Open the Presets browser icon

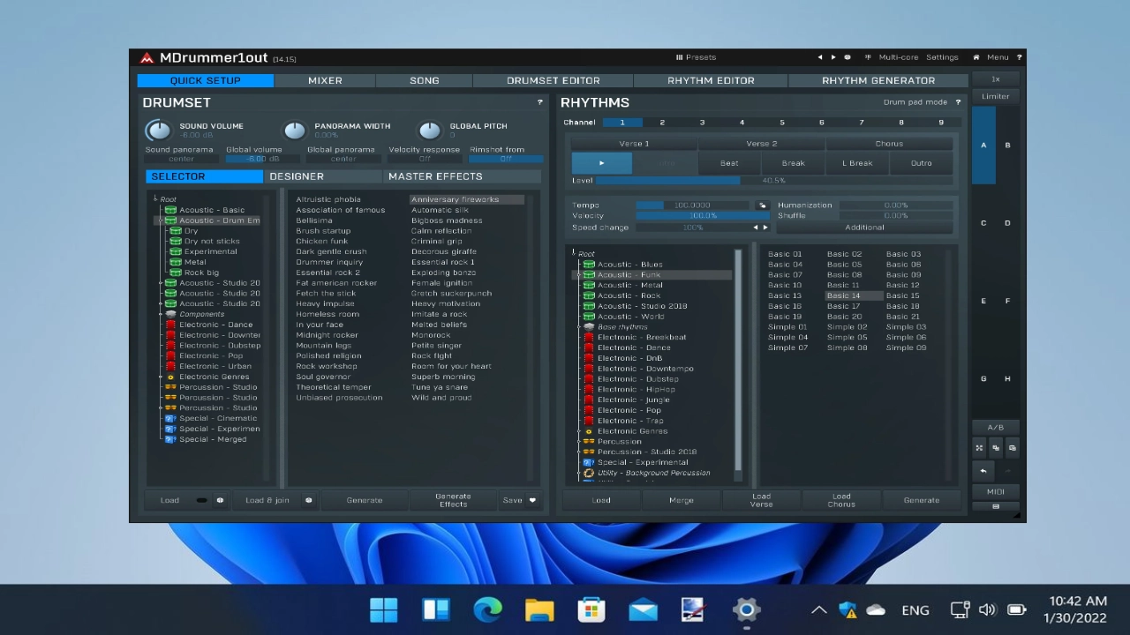click(680, 57)
